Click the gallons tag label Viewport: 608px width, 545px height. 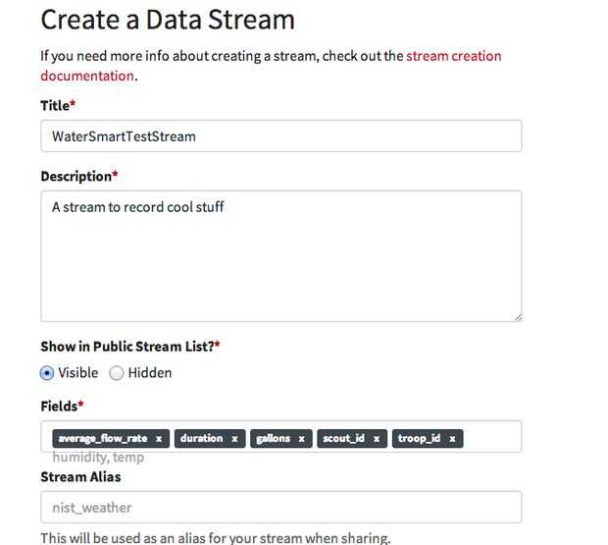(x=273, y=438)
